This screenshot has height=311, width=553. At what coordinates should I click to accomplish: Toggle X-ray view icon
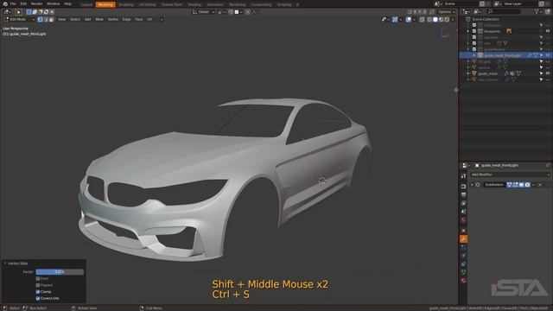423,20
